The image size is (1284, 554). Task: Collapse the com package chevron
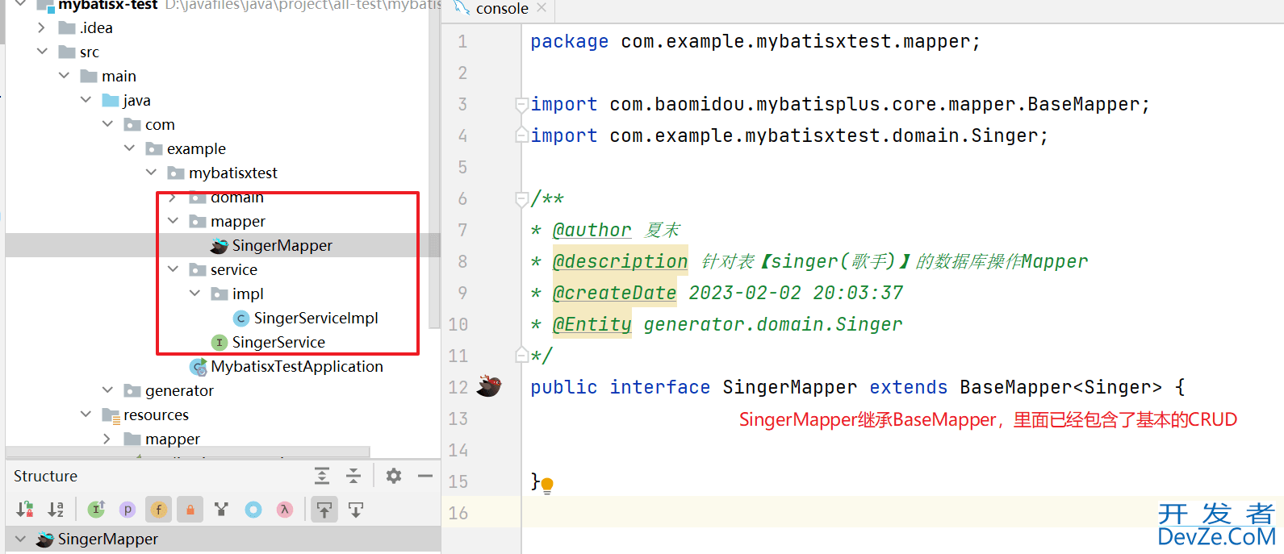point(107,124)
